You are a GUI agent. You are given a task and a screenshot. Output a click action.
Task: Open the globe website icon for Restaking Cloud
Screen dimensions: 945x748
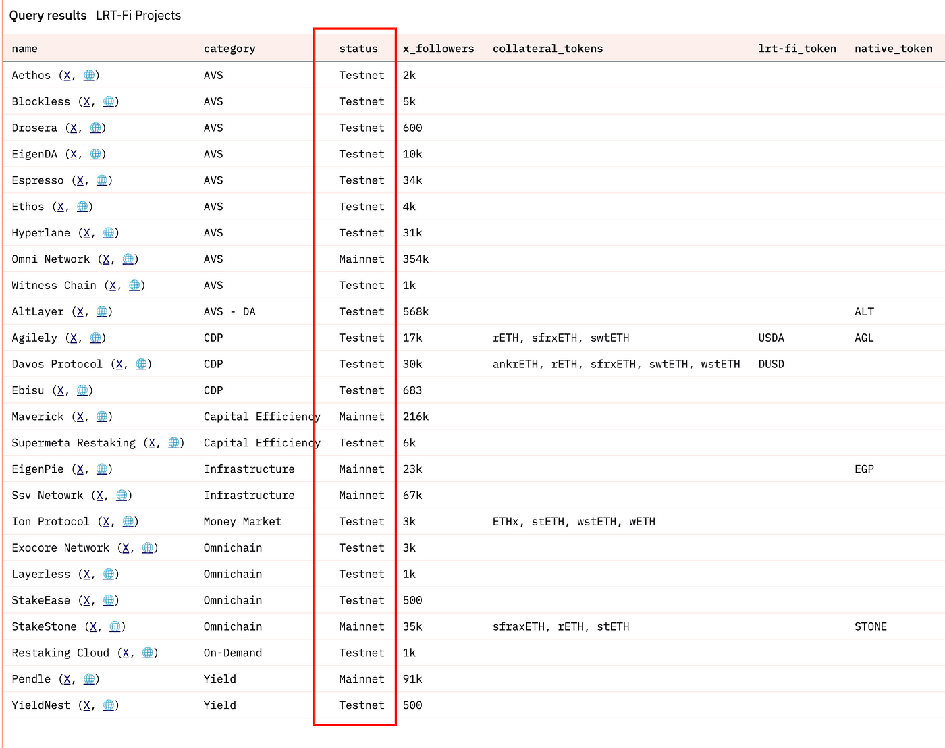(x=148, y=653)
